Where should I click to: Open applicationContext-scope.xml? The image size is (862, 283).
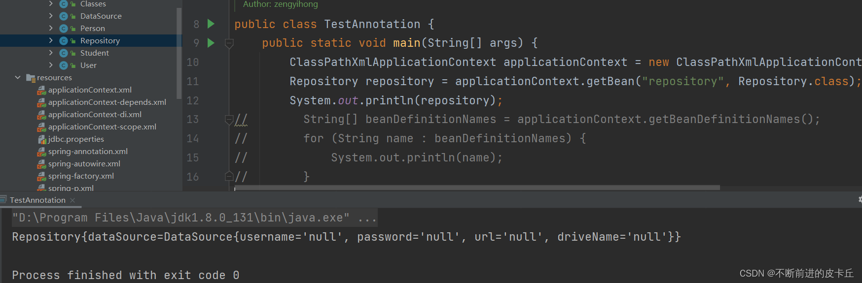click(102, 127)
